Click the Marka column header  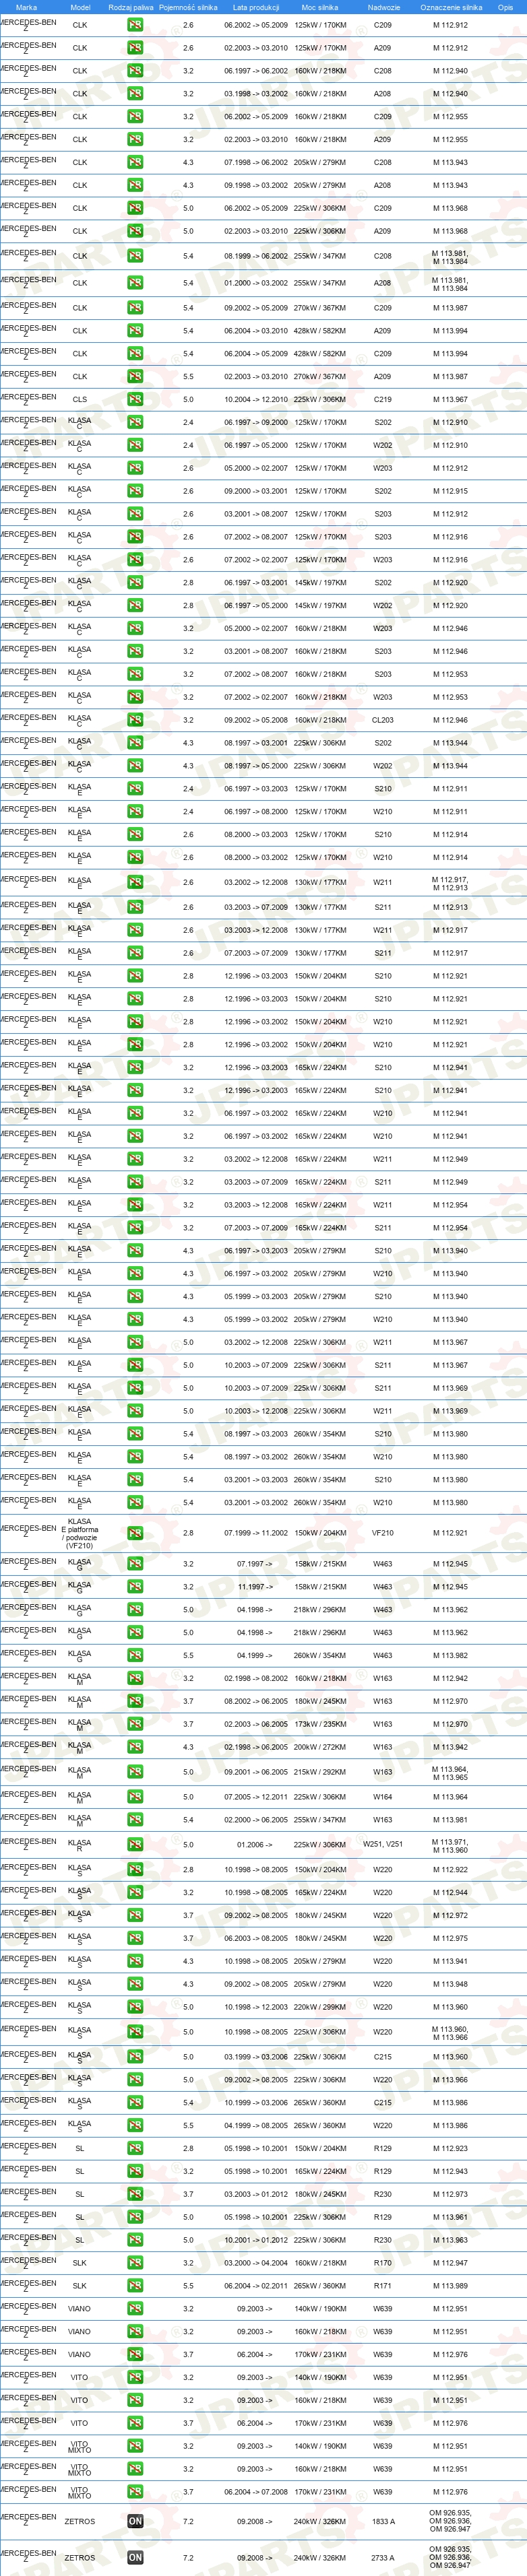point(26,7)
